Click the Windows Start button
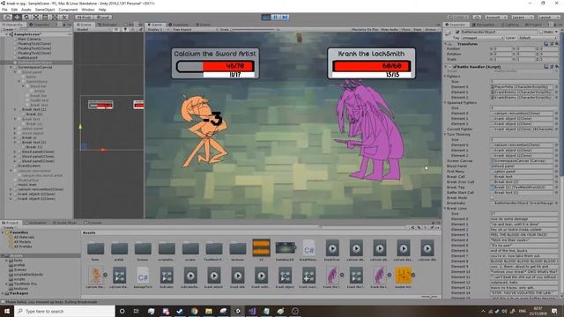 pyautogui.click(x=7, y=311)
